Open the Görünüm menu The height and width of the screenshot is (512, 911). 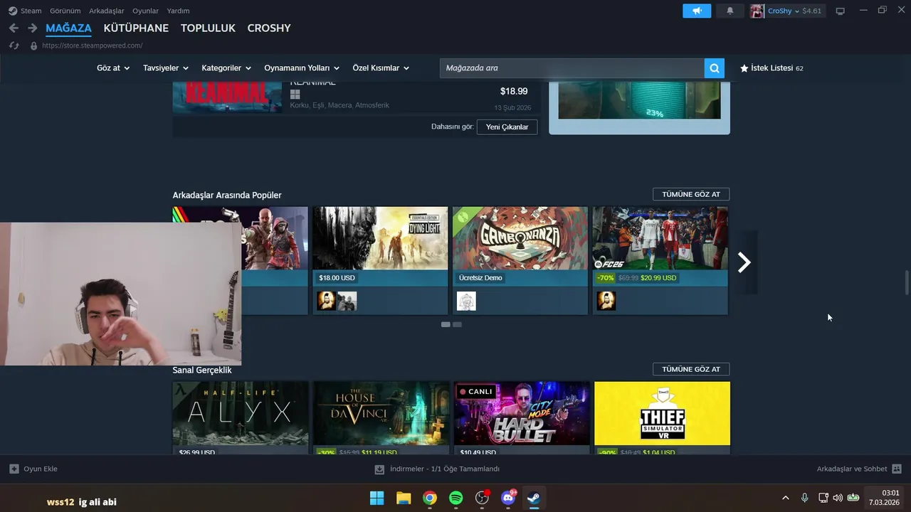pos(65,11)
